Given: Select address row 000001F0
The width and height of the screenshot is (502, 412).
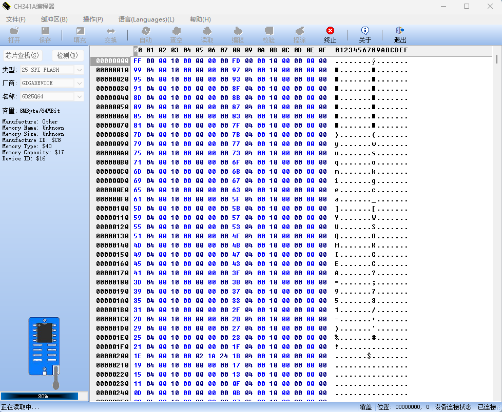Looking at the screenshot, I should [x=112, y=347].
